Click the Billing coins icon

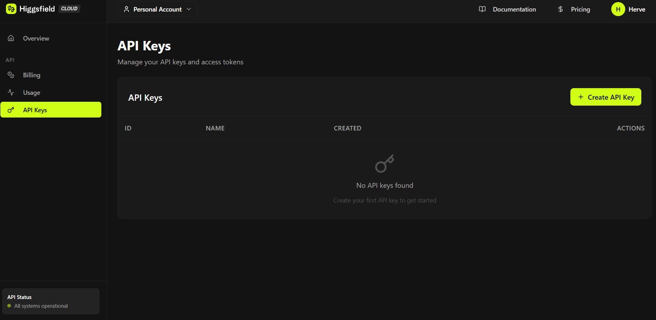click(x=11, y=75)
